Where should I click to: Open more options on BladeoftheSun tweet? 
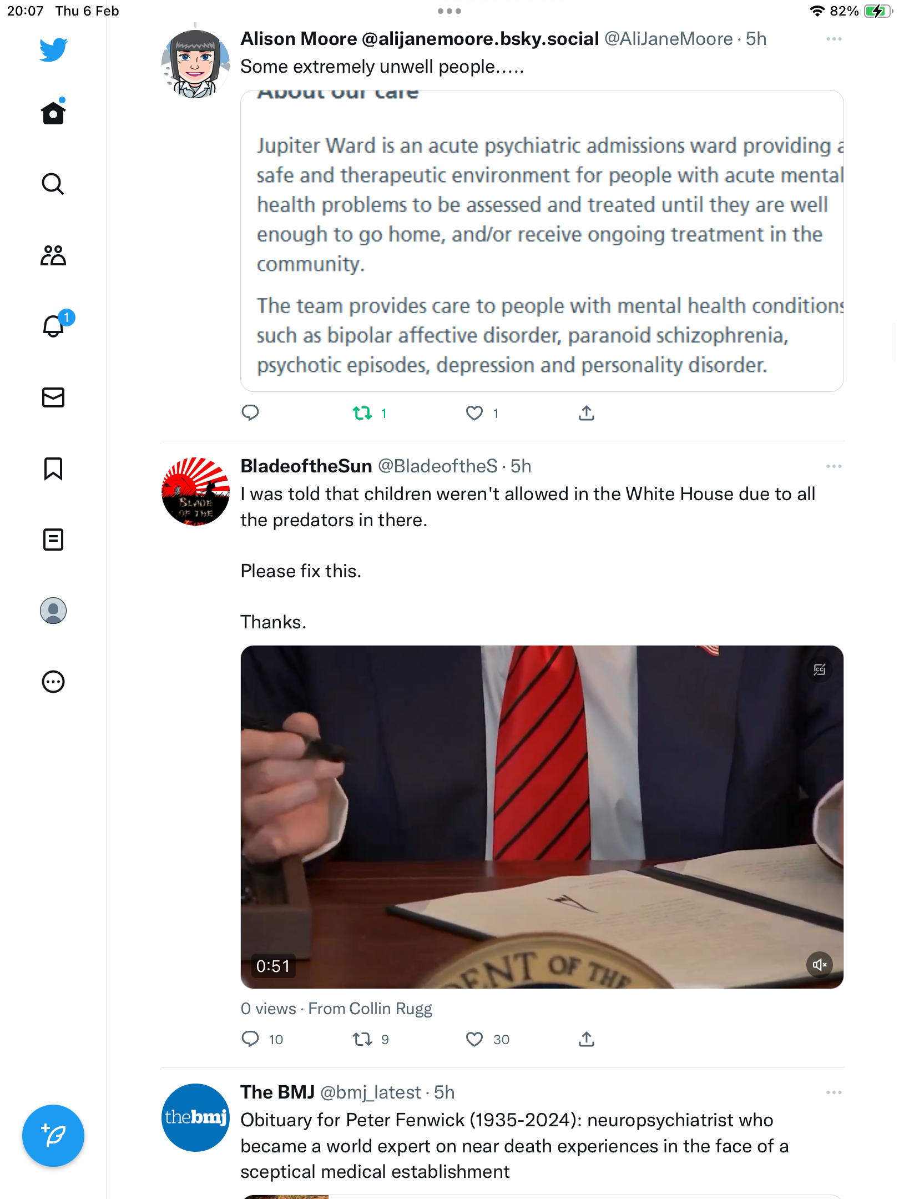pyautogui.click(x=834, y=466)
